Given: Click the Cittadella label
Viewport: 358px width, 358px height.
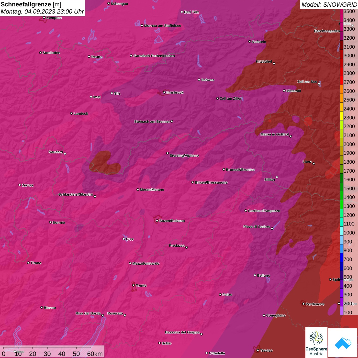Looking at the screenshot, I should click(x=217, y=353).
